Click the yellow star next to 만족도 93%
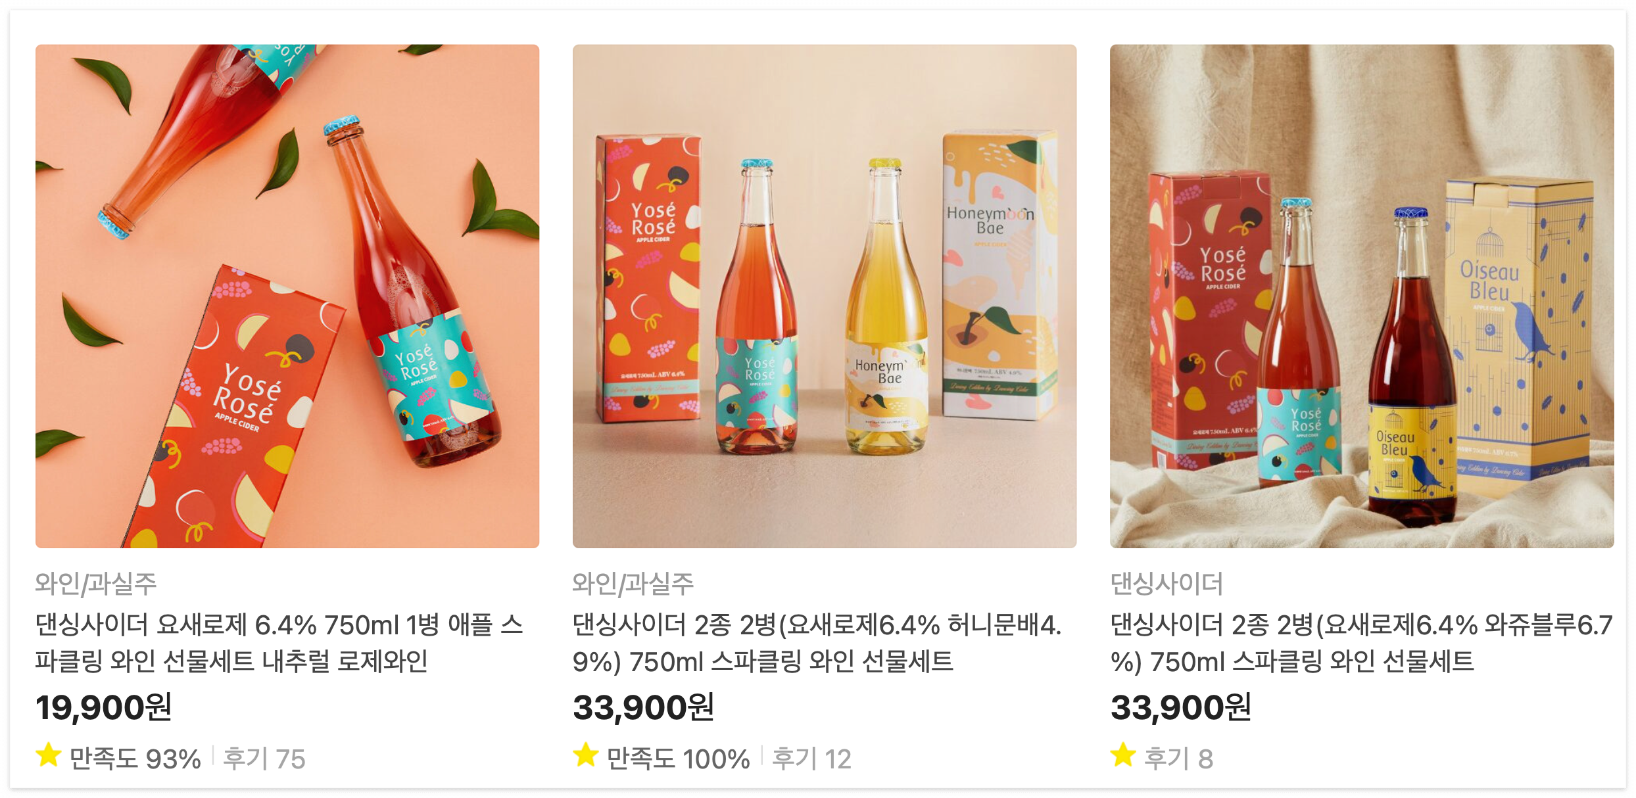This screenshot has width=1636, height=798. [x=49, y=756]
